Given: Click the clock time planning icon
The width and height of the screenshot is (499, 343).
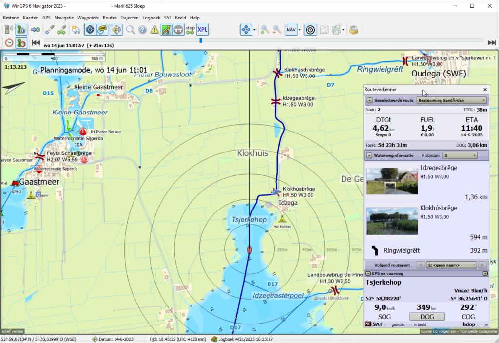Looking at the screenshot, I should tap(9, 43).
